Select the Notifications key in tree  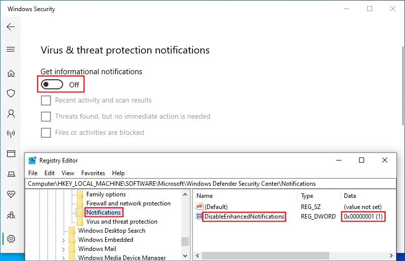[x=104, y=213]
